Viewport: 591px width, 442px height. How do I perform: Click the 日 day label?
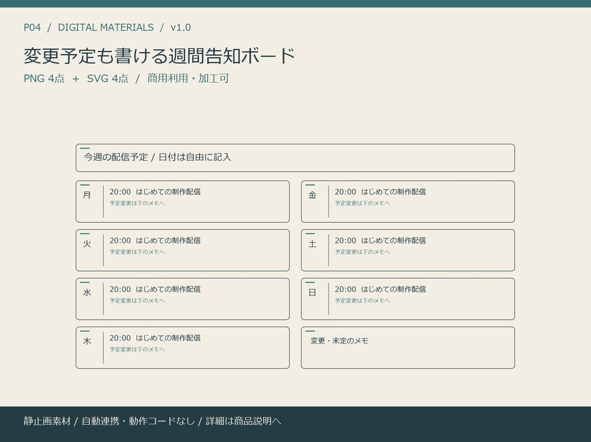point(312,292)
